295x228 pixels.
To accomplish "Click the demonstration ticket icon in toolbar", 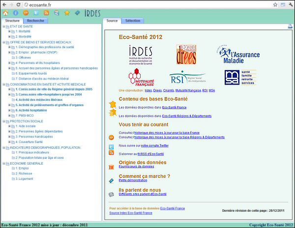I will (x=77, y=13).
